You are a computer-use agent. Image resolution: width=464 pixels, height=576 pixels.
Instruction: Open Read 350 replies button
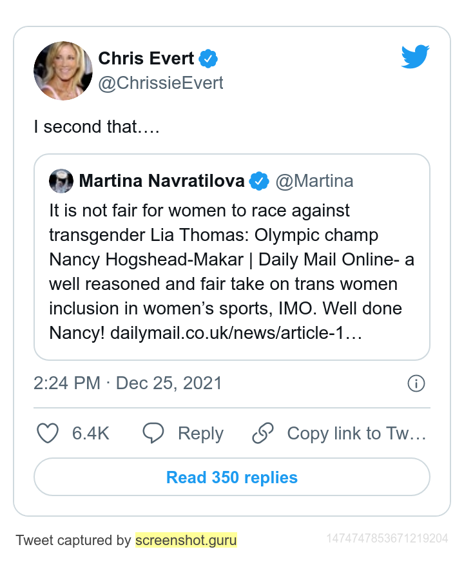[232, 477]
